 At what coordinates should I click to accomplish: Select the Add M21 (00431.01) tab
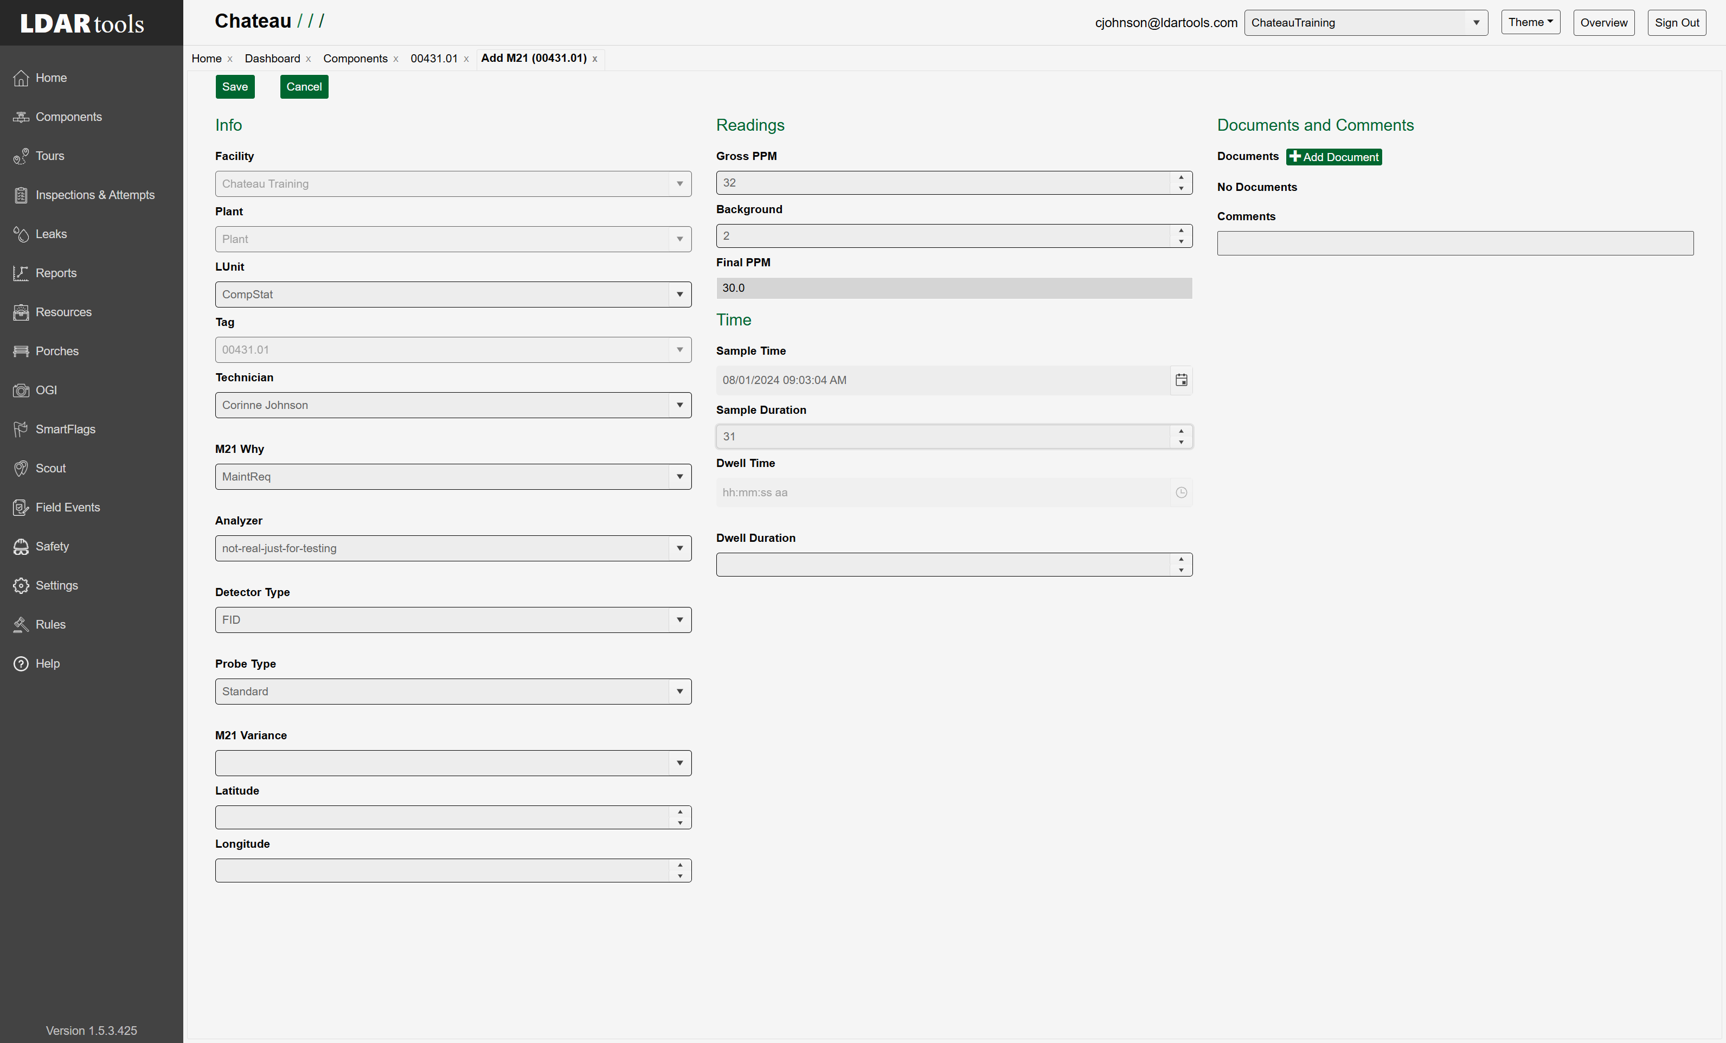[534, 58]
